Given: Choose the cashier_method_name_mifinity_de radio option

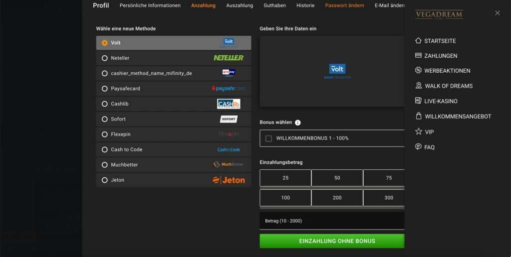Looking at the screenshot, I should (x=105, y=74).
